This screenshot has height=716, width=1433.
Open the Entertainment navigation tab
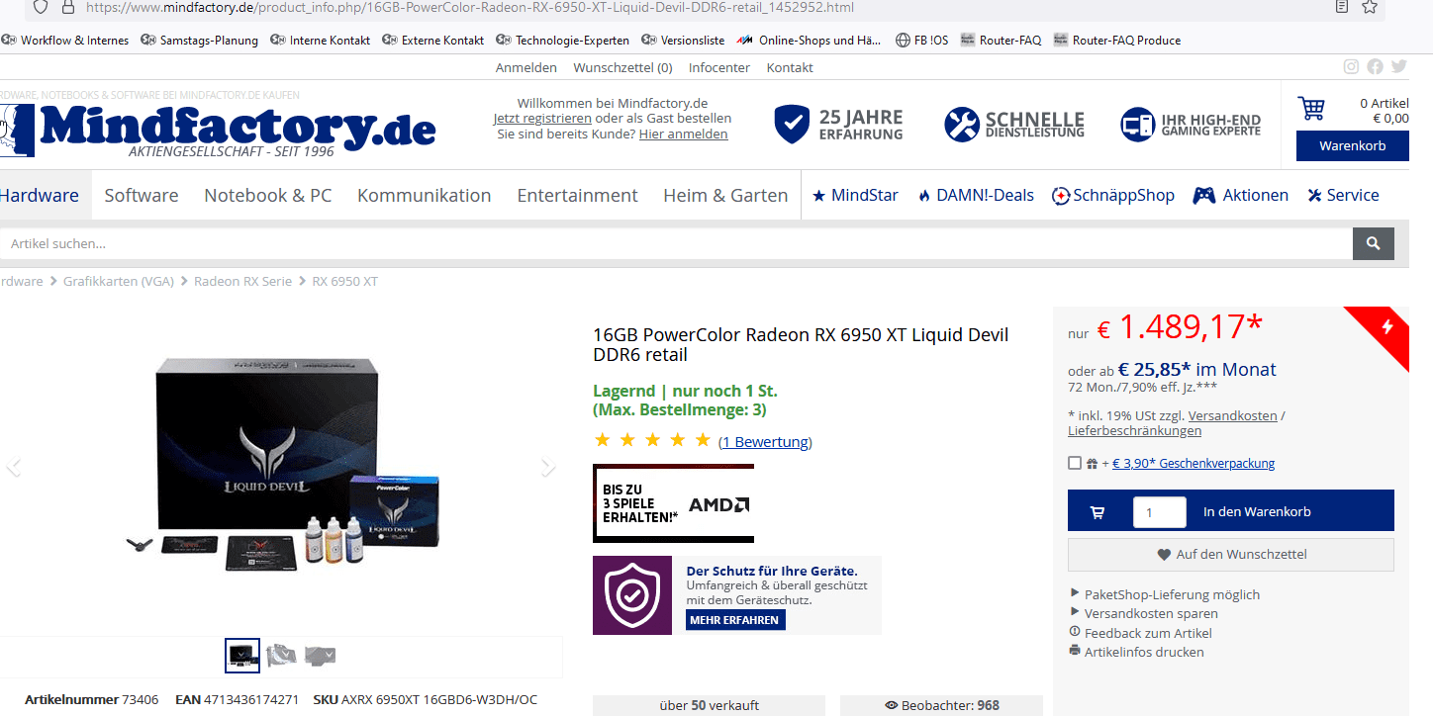[578, 195]
